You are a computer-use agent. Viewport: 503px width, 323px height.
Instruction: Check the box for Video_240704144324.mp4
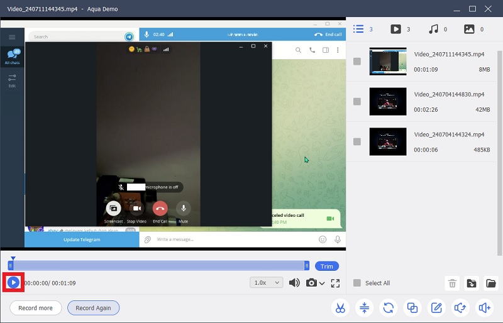pyautogui.click(x=357, y=141)
